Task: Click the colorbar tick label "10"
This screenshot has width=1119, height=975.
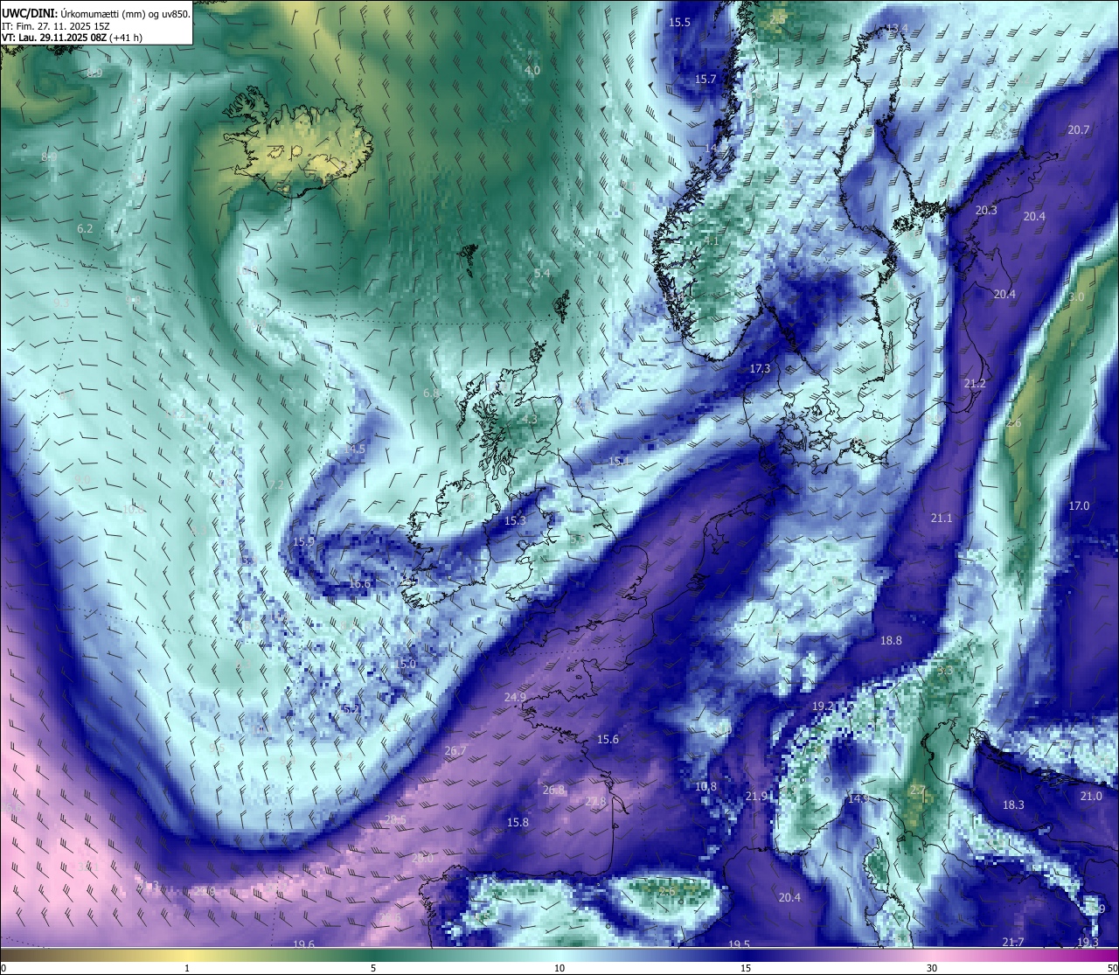Action: (x=559, y=968)
